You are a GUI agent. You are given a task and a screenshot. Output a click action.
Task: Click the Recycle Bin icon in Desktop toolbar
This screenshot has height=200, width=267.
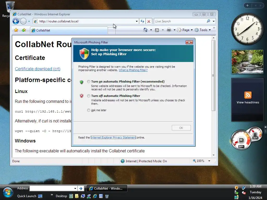point(107,196)
